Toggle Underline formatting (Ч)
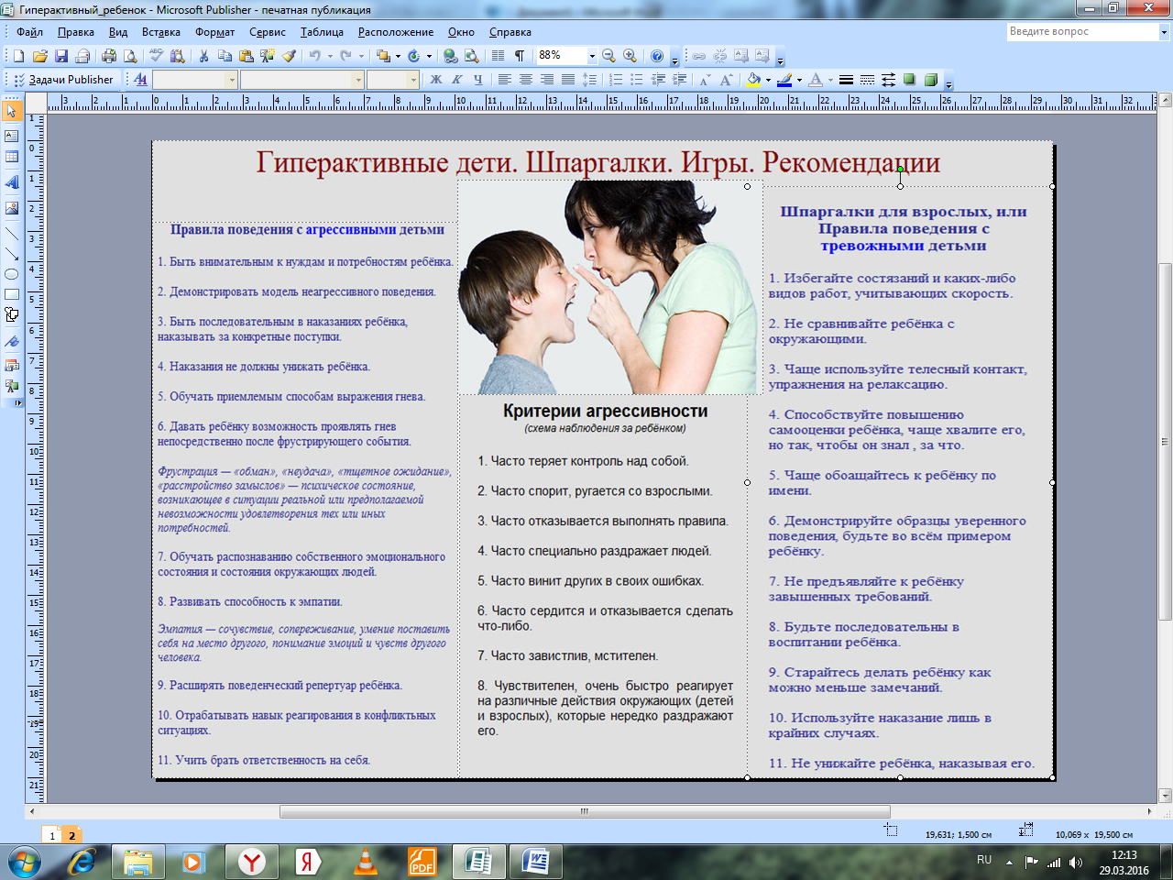This screenshot has width=1173, height=880. (x=477, y=80)
